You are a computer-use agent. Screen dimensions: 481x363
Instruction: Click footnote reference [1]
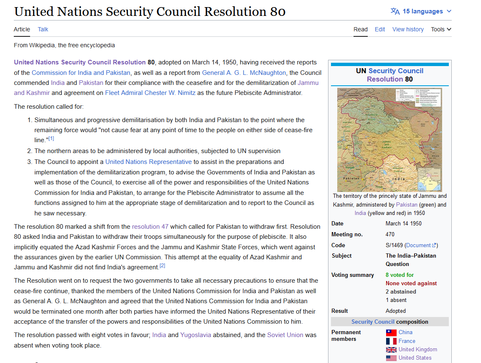[x=51, y=138]
